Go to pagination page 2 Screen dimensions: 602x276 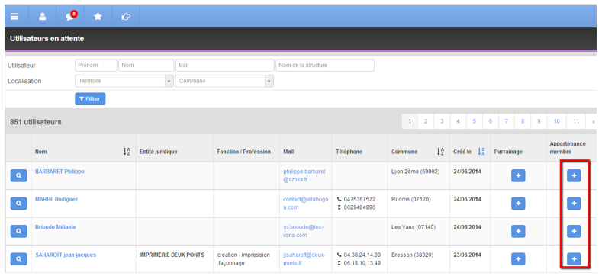pyautogui.click(x=426, y=121)
